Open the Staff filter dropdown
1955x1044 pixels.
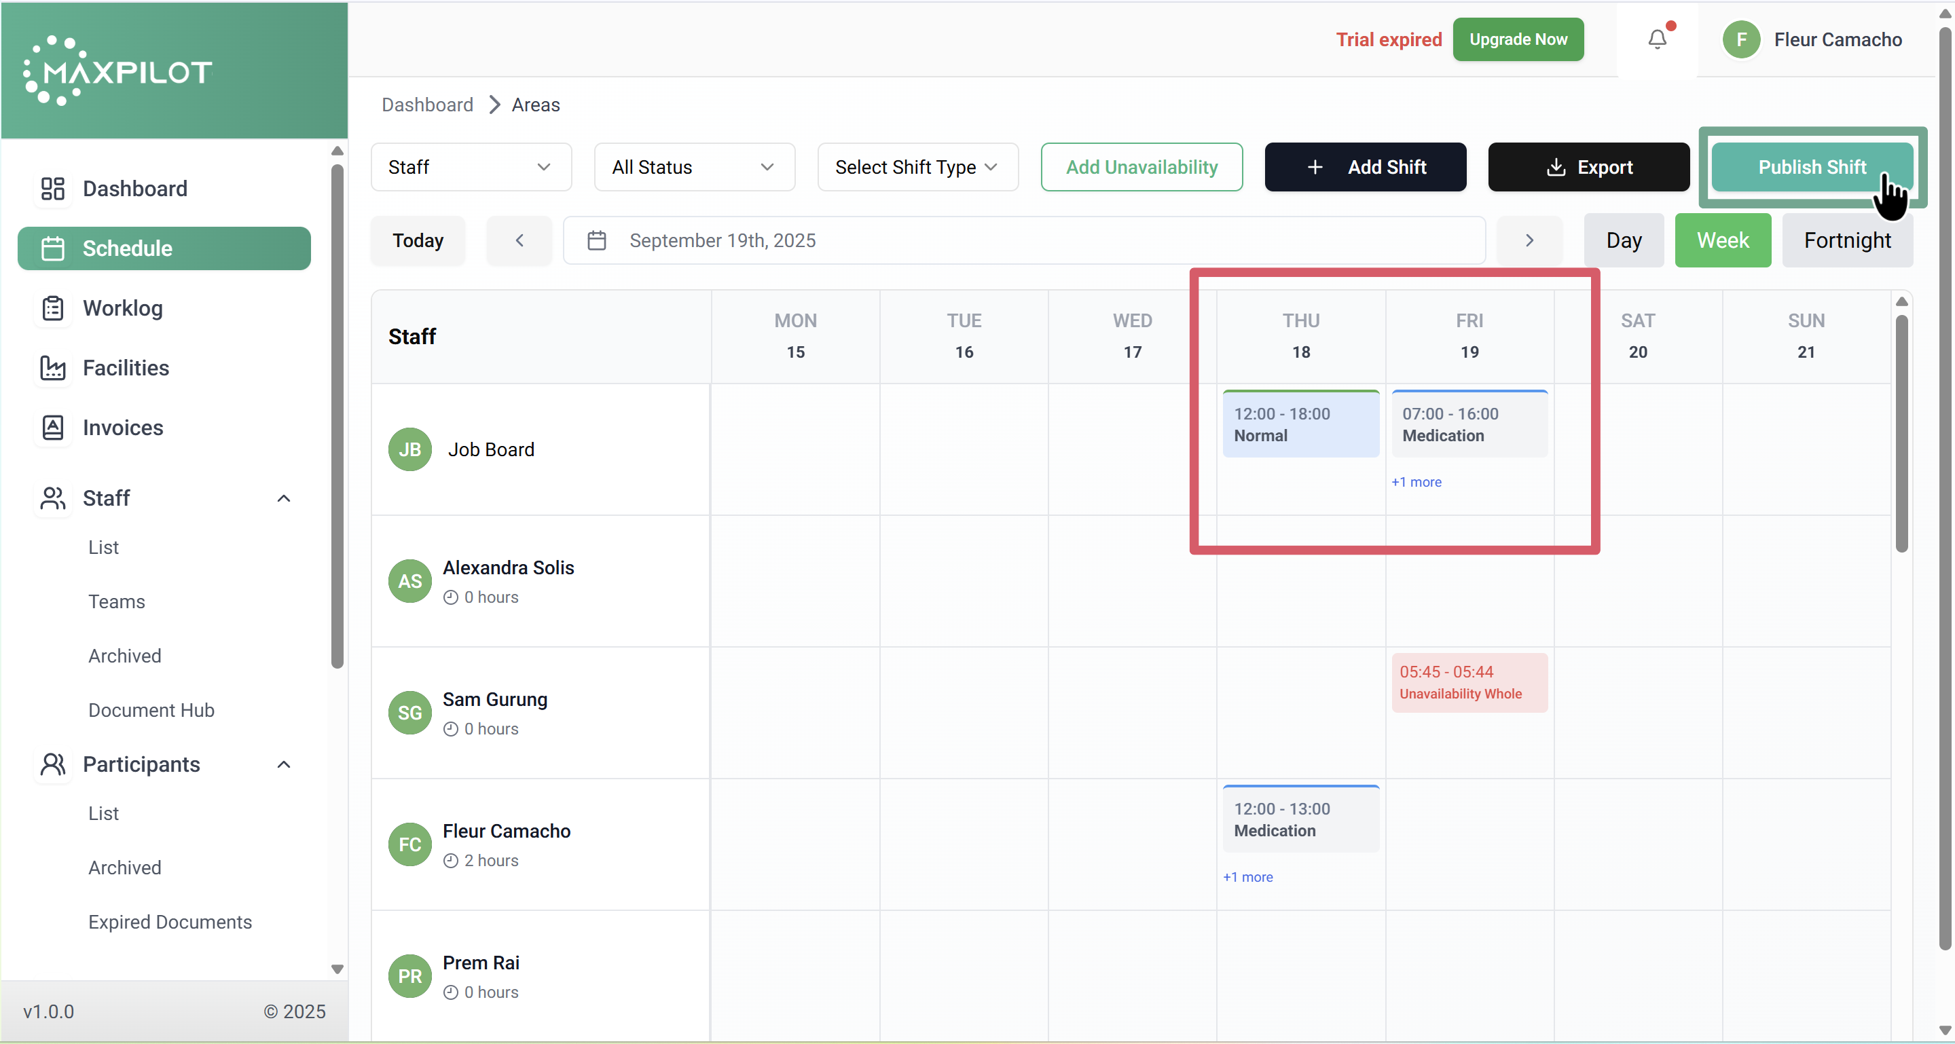coord(471,167)
